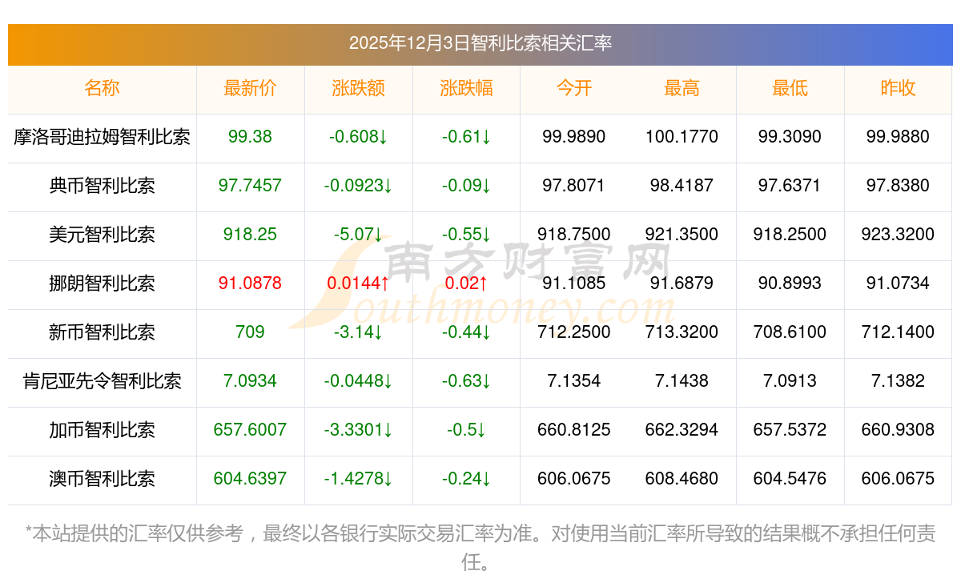Click open value 99.9890
This screenshot has height=587, width=961.
click(x=574, y=137)
